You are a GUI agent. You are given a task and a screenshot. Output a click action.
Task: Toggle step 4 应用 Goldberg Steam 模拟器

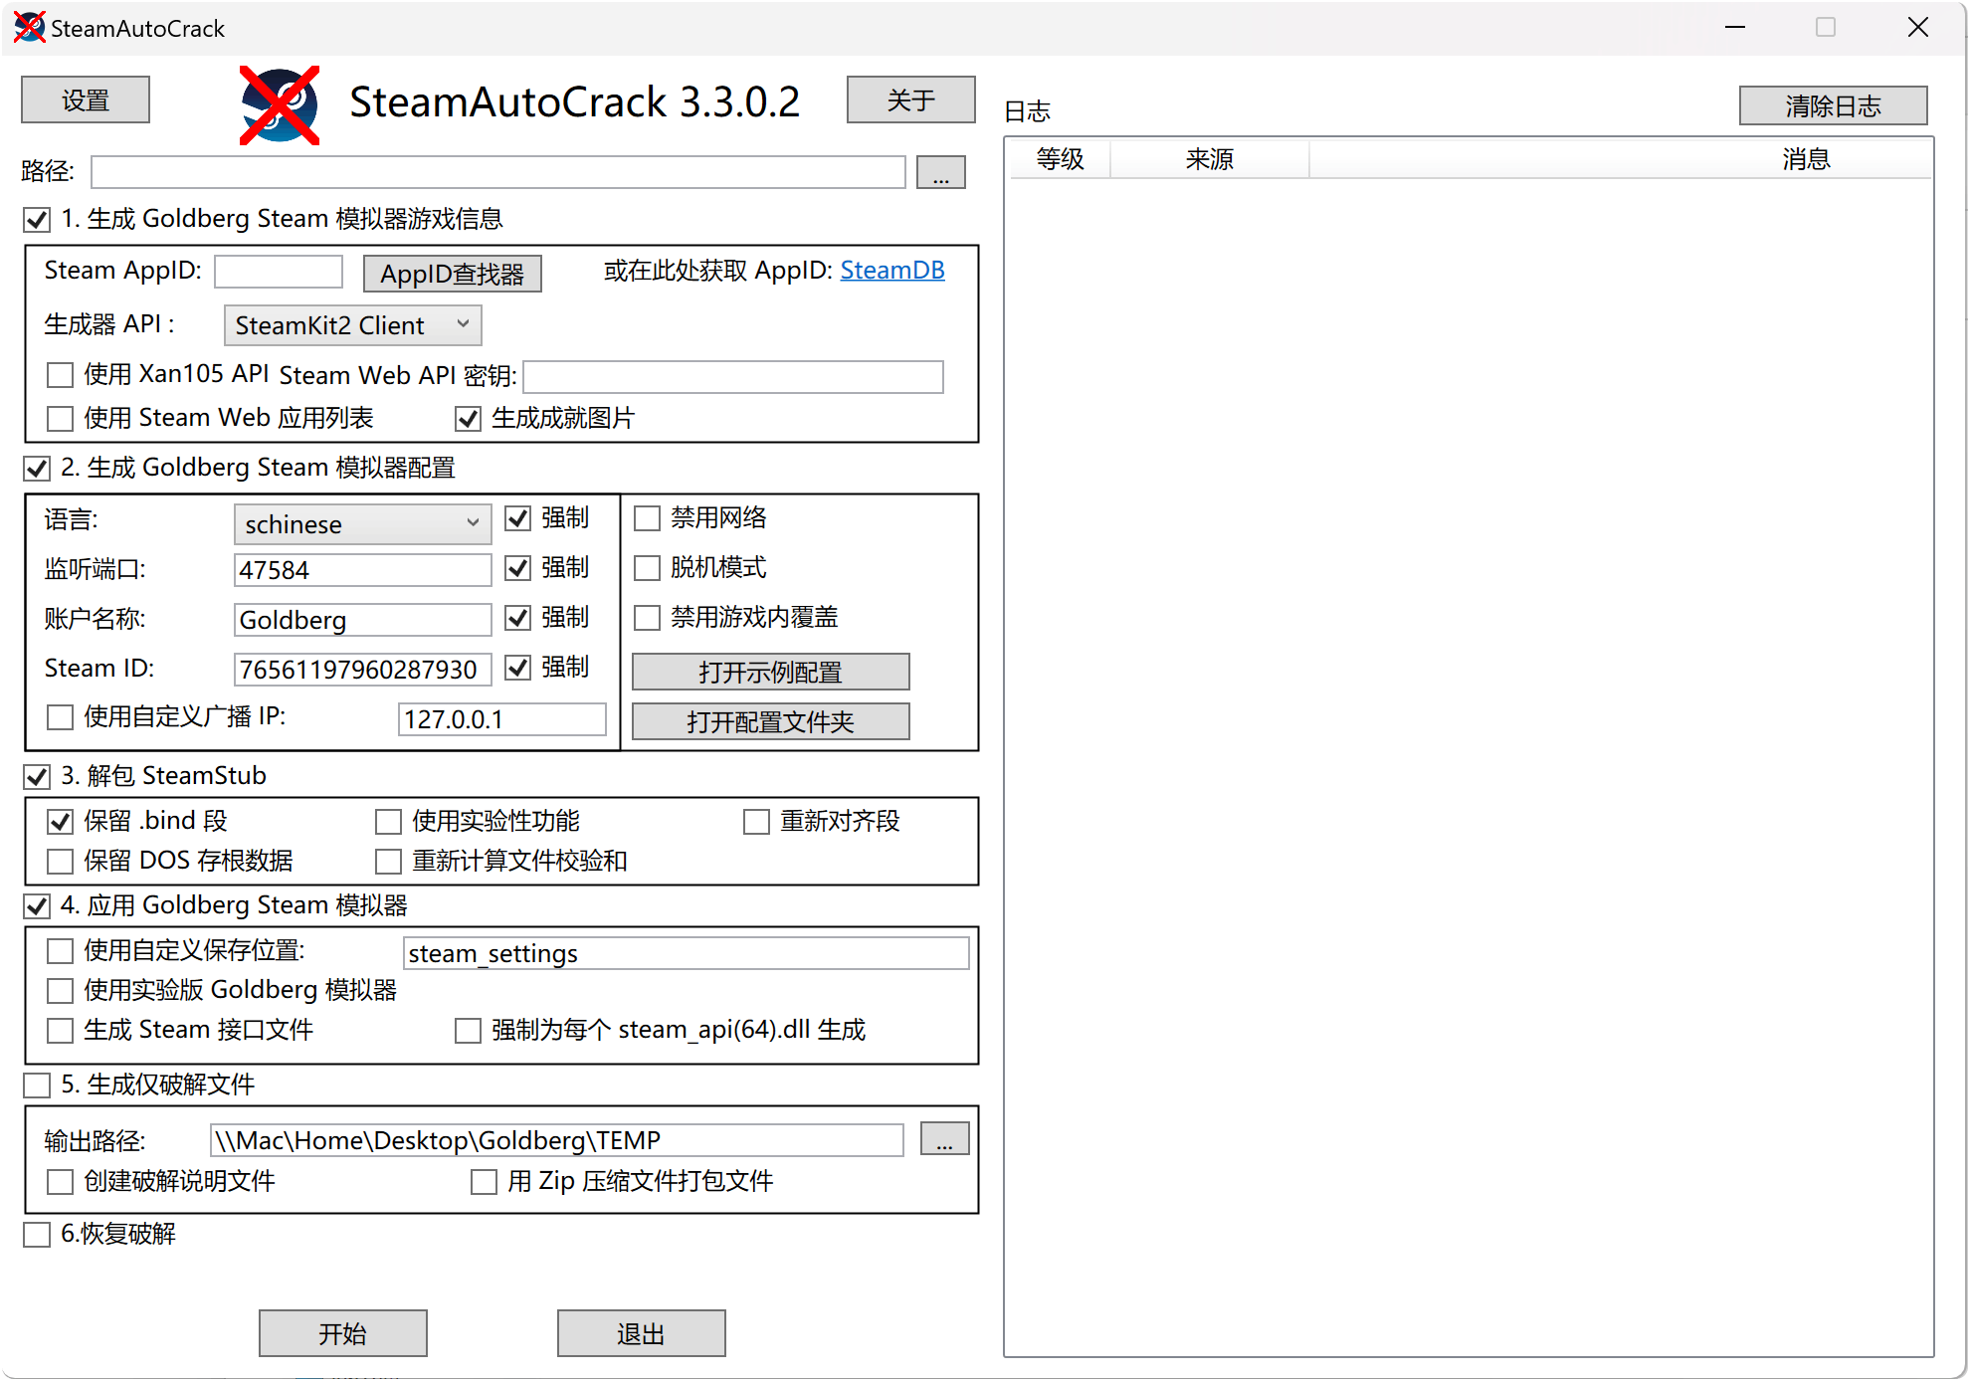click(38, 906)
